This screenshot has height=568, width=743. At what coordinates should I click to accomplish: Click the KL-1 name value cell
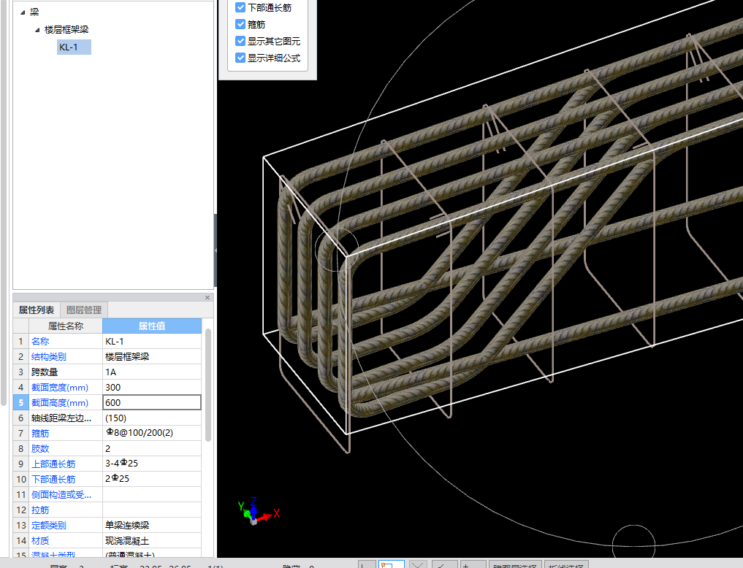152,341
